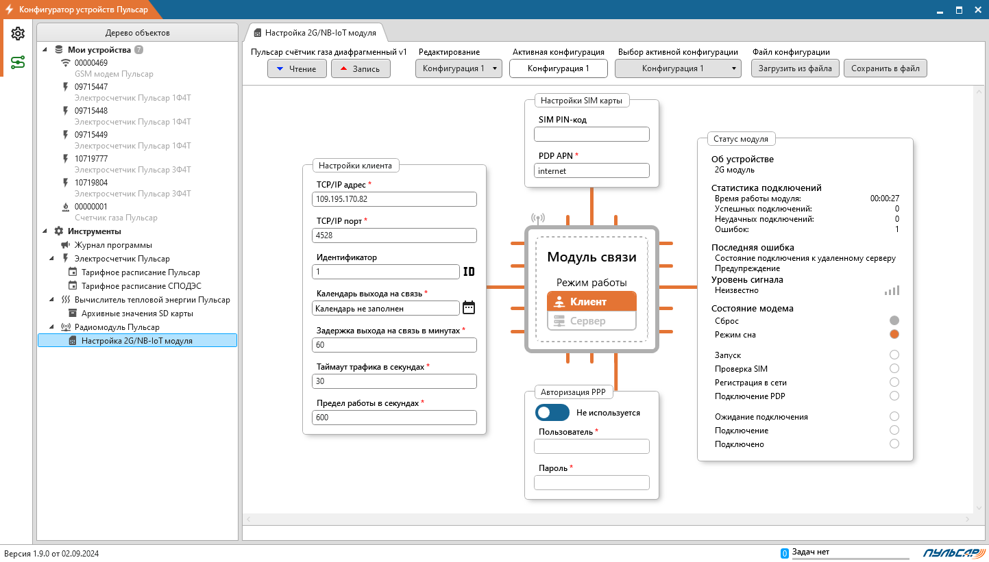
Task: Click the Проверка SIM state indicator
Action: pyautogui.click(x=894, y=368)
